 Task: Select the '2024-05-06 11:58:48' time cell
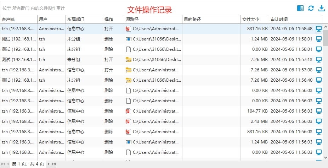pos(292,29)
